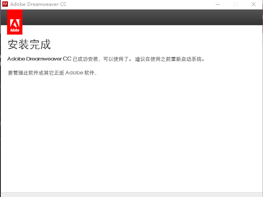Click the Dreamweaver title bar app icon
Image resolution: width=263 pixels, height=197 pixels.
click(5, 4)
